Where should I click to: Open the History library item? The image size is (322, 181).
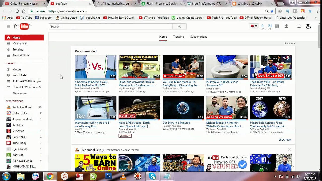(x=17, y=69)
